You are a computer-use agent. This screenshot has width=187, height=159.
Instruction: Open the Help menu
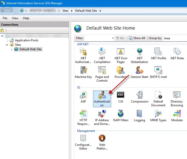(26, 18)
